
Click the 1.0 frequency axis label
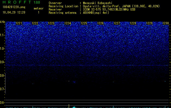[x=2, y=49]
